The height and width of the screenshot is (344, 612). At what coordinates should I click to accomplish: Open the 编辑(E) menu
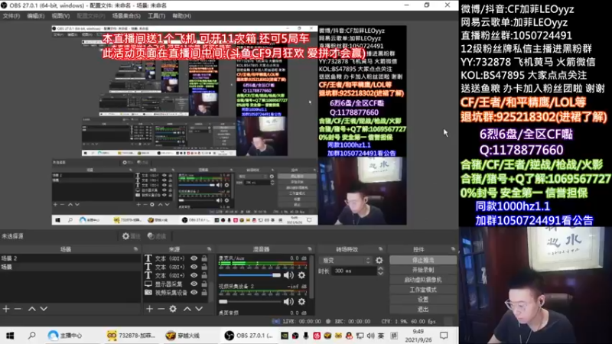pos(35,16)
